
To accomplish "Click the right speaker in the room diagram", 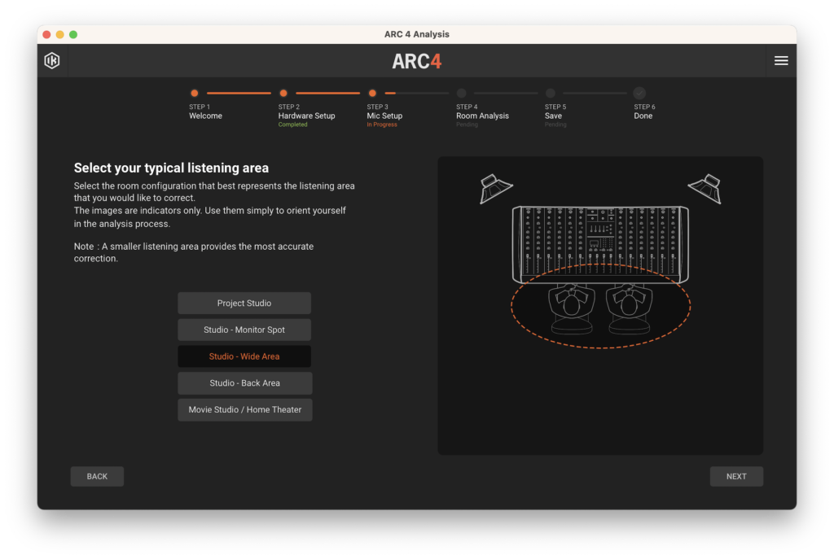I will point(705,189).
